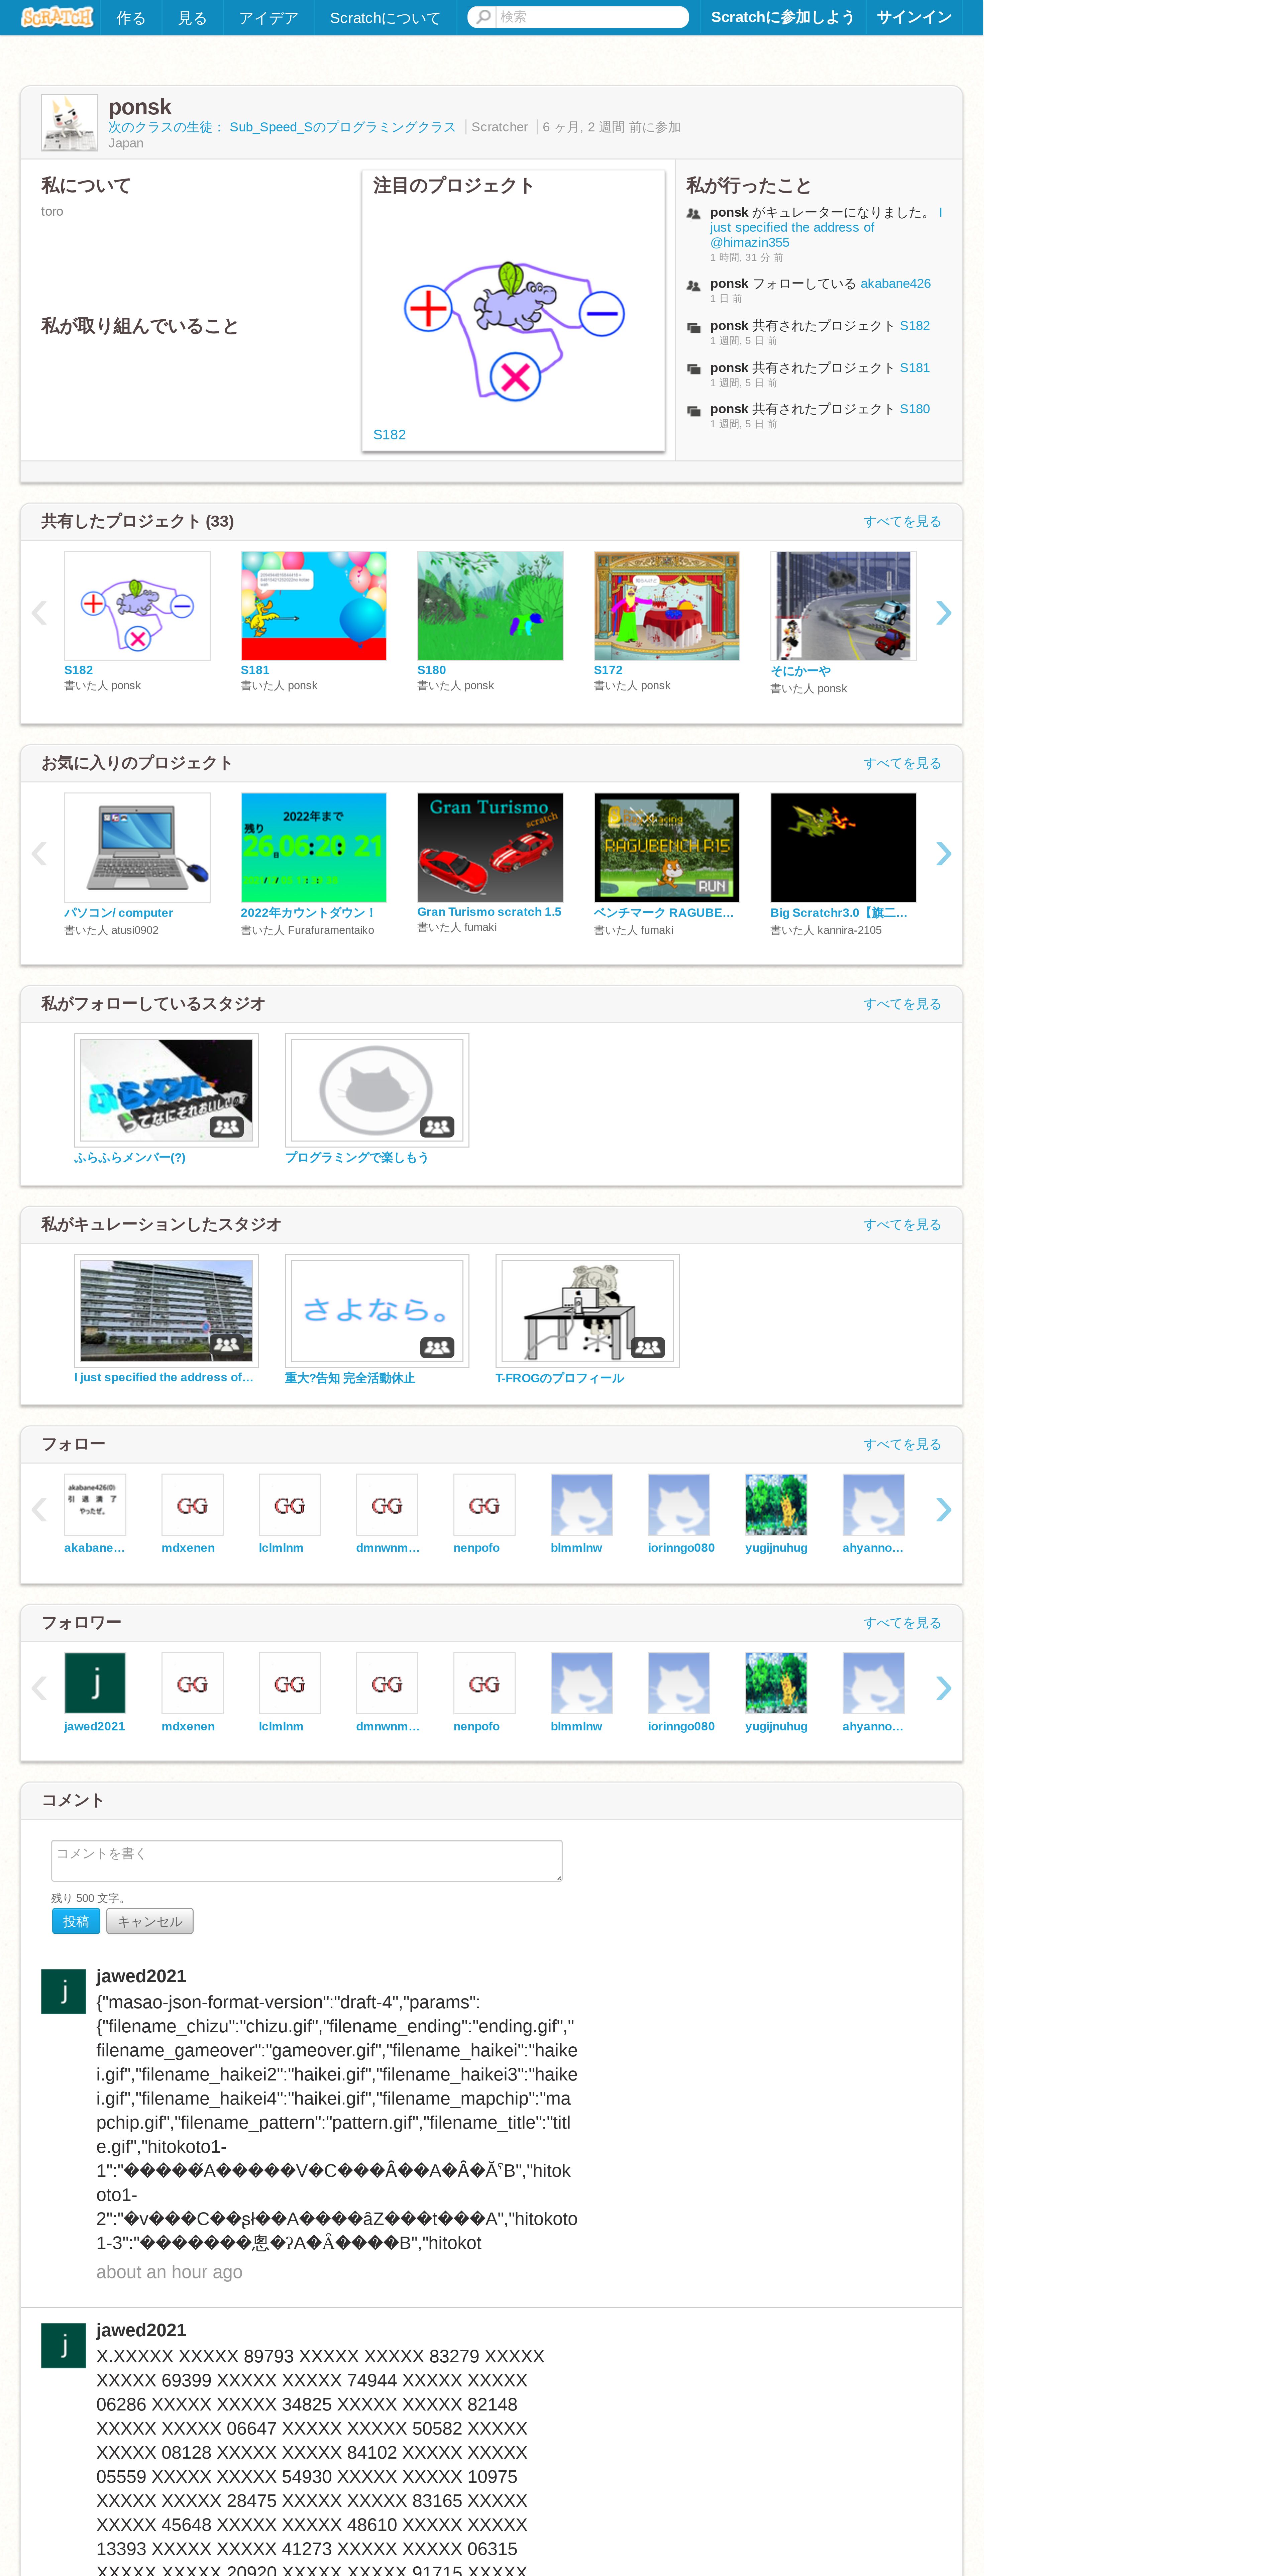Open パソコン/ computer project thumbnail
Image resolution: width=1288 pixels, height=2576 pixels.
point(137,848)
